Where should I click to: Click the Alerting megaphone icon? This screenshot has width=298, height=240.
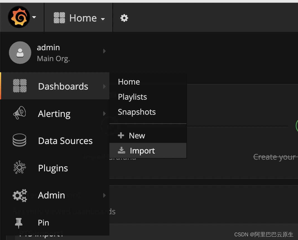click(x=20, y=113)
